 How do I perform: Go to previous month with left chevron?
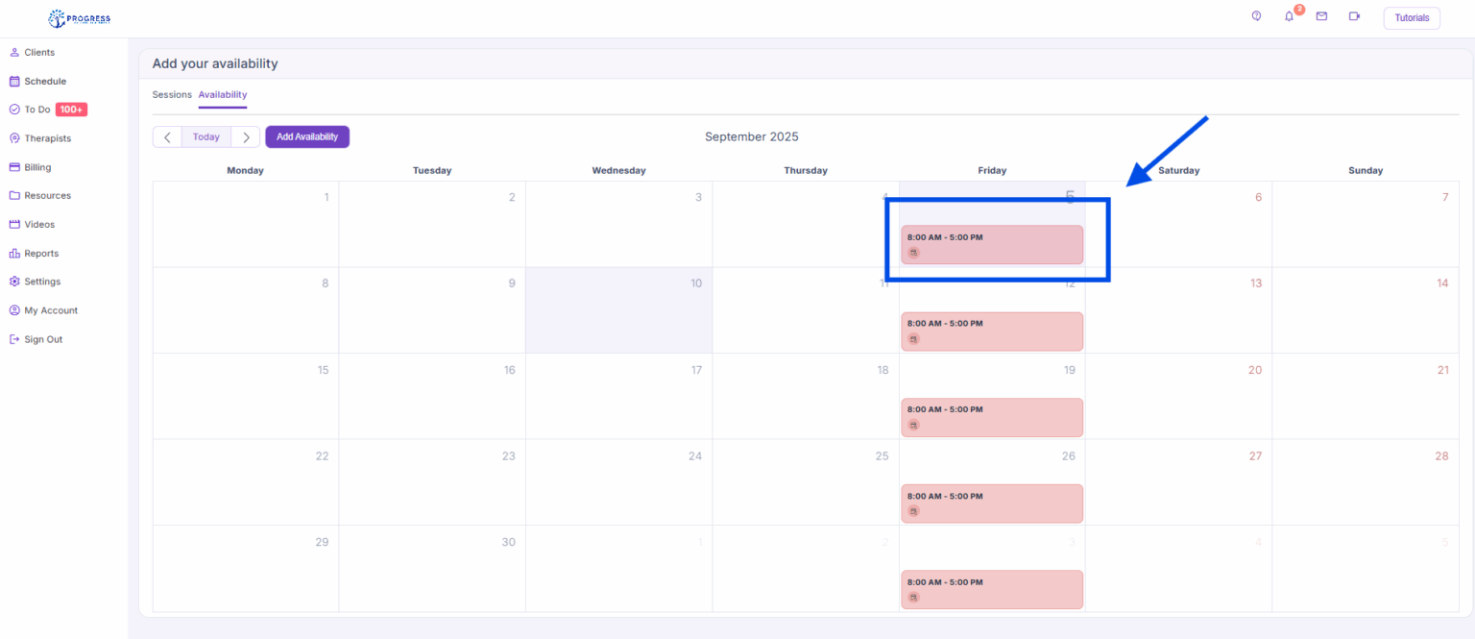(167, 136)
